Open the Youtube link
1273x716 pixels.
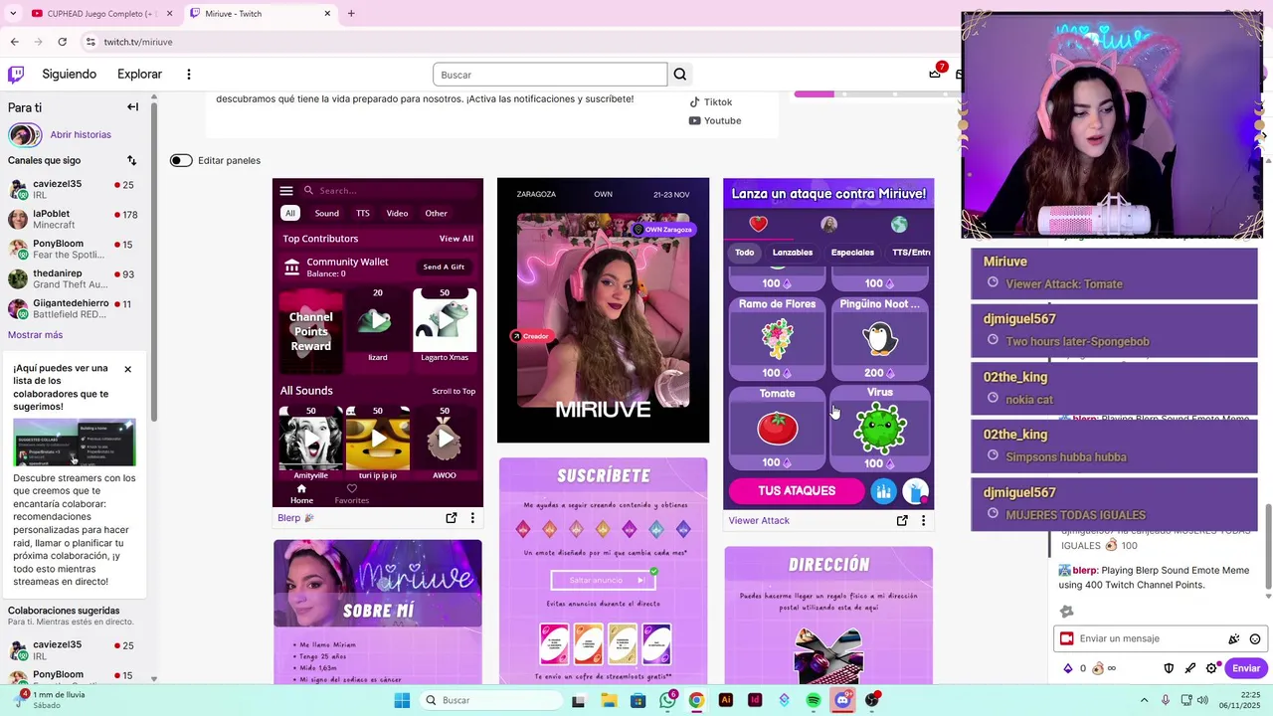pyautogui.click(x=715, y=120)
